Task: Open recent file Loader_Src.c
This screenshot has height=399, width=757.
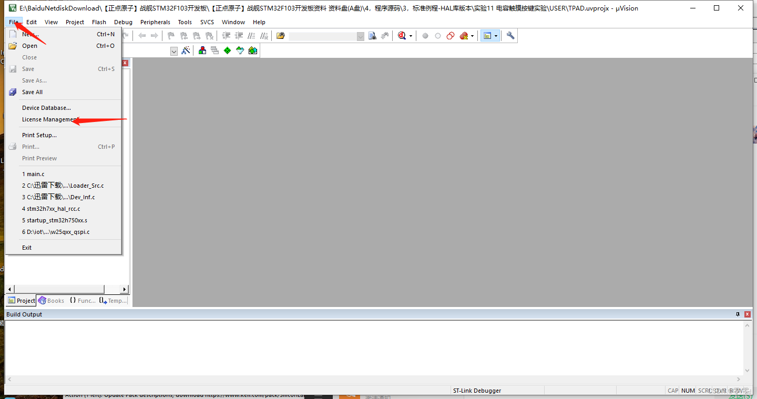Action: tap(64, 186)
